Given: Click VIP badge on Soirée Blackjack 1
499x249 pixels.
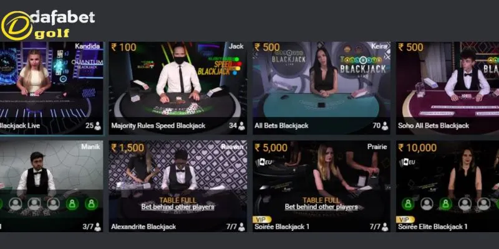Looking at the screenshot, I should pyautogui.click(x=262, y=220).
